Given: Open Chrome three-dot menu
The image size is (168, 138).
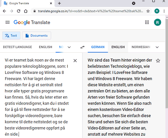Looking at the screenshot, I should (164, 11).
